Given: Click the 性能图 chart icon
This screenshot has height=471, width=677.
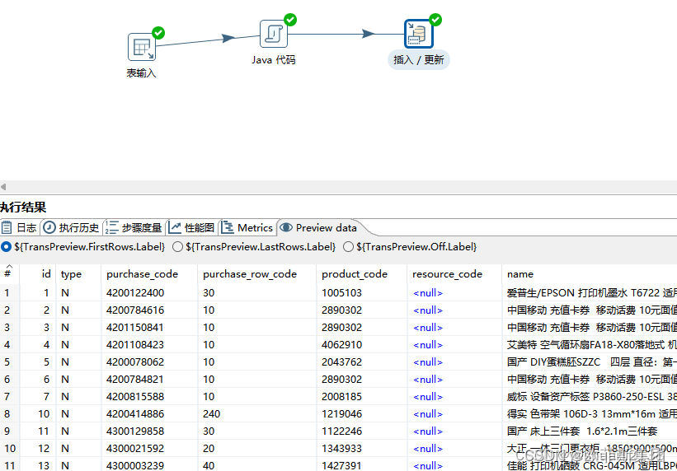Looking at the screenshot, I should coord(175,227).
